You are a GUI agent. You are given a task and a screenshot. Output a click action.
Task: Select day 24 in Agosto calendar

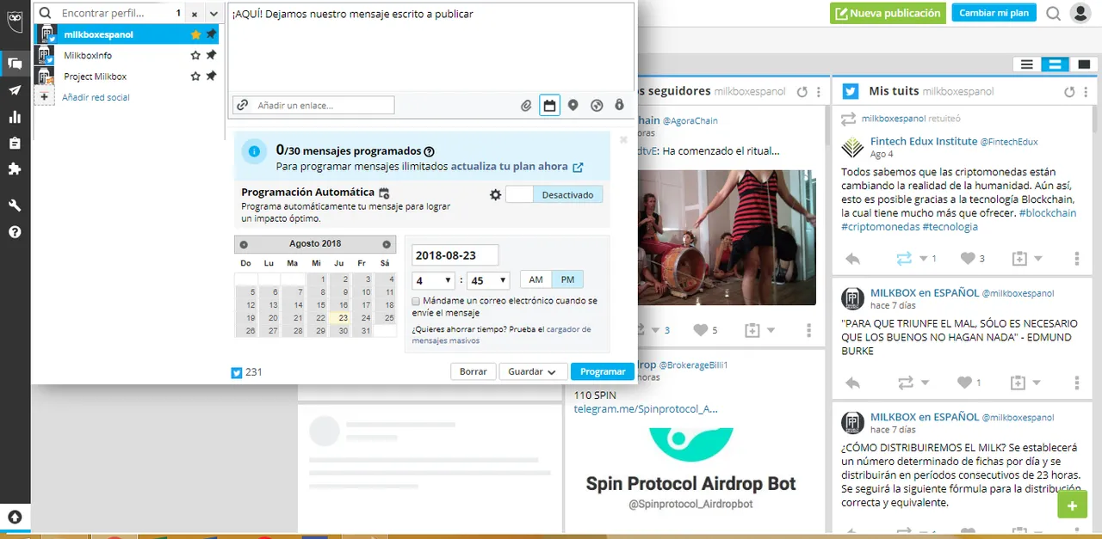point(365,317)
